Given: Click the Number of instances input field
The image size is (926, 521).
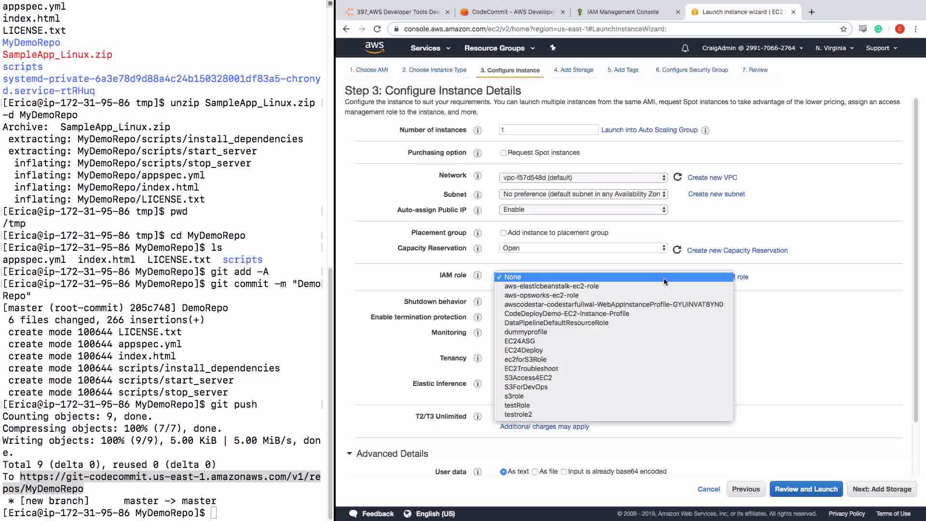Looking at the screenshot, I should pos(548,130).
